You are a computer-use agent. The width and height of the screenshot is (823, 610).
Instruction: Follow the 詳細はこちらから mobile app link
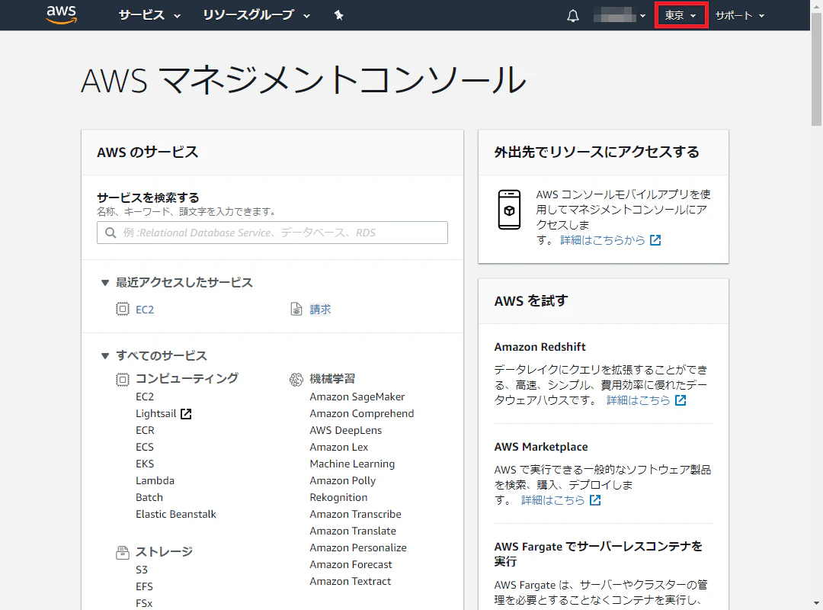tap(603, 240)
